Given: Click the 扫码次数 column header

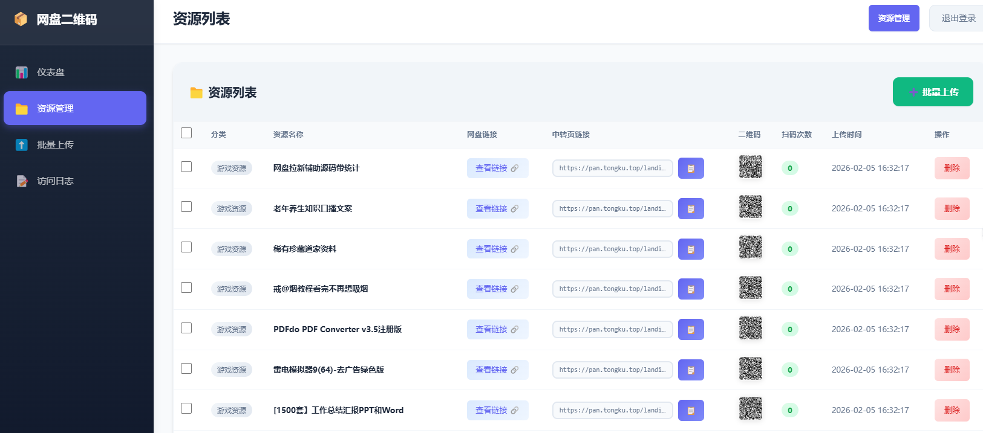Looking at the screenshot, I should [x=797, y=134].
